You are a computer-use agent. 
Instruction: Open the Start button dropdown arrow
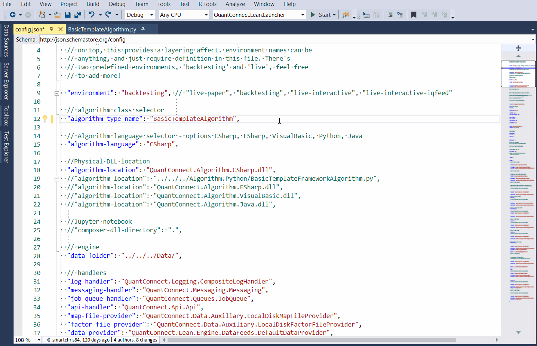[334, 15]
